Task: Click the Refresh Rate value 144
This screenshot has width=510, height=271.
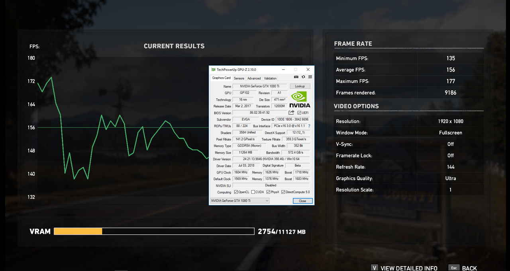Action: tap(451, 167)
